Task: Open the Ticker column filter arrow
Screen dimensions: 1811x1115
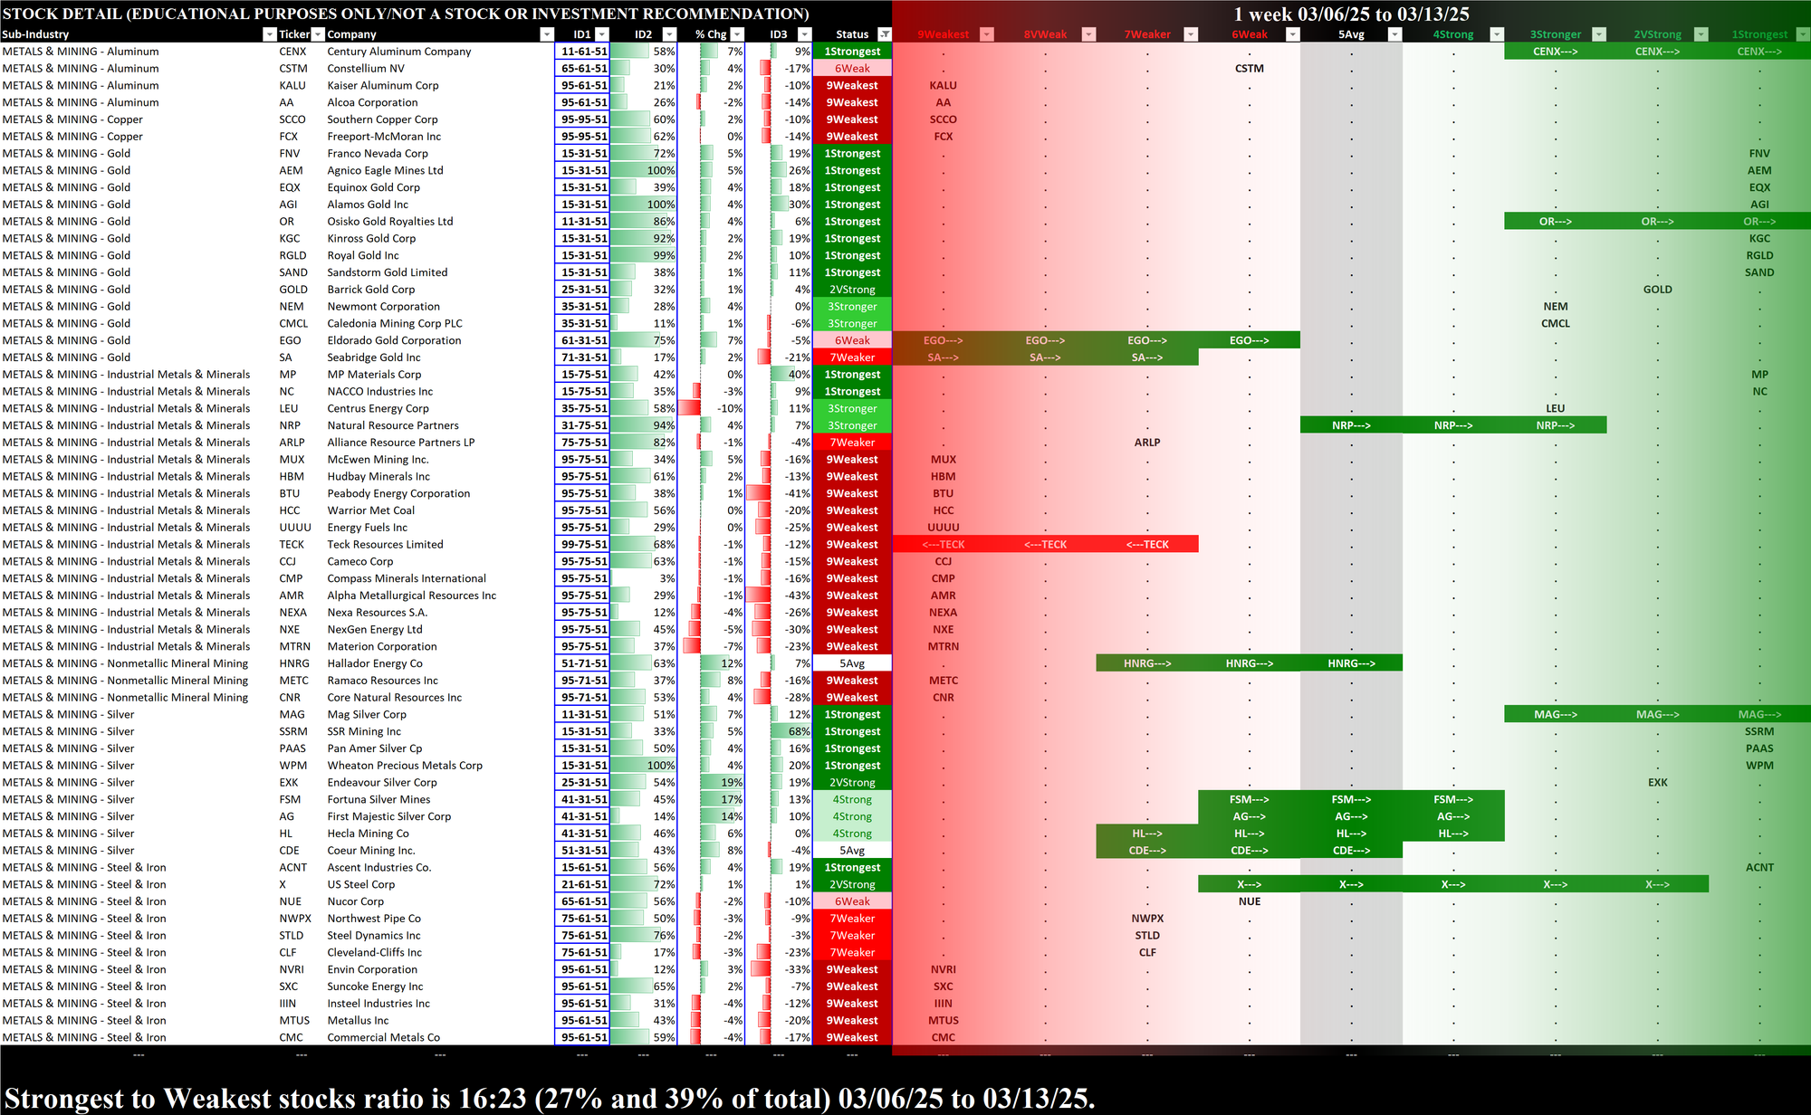Action: pyautogui.click(x=318, y=34)
